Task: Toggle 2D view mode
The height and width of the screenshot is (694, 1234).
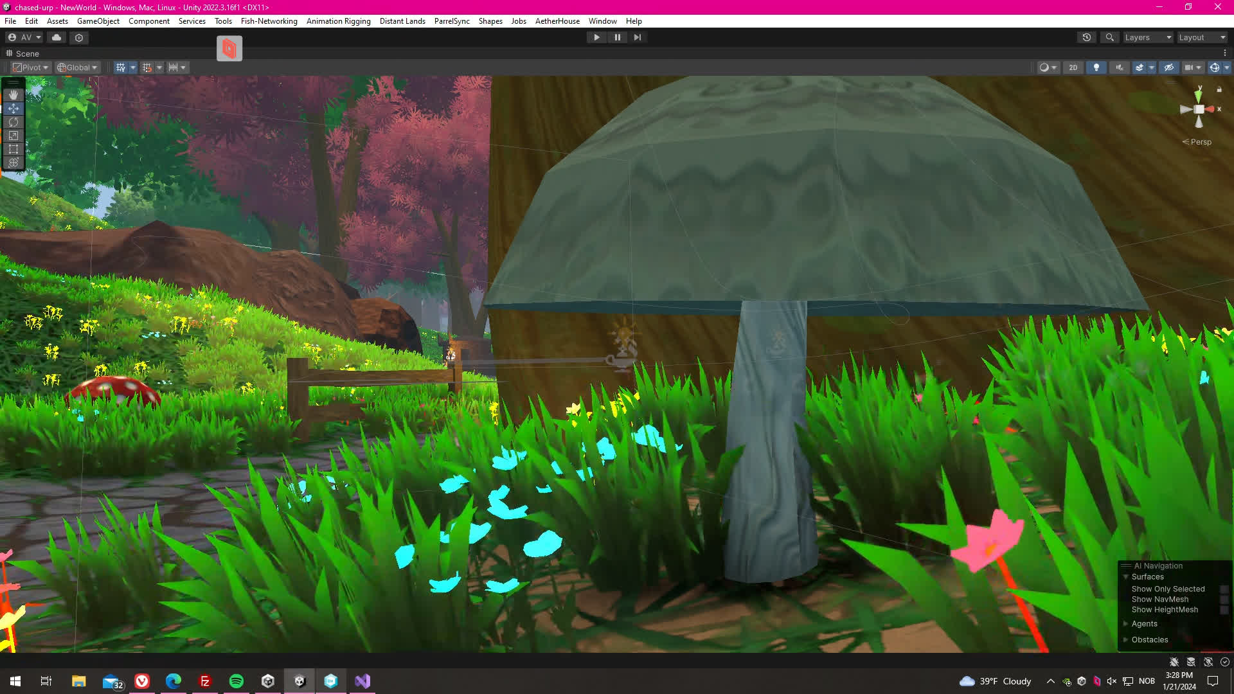Action: click(1073, 67)
